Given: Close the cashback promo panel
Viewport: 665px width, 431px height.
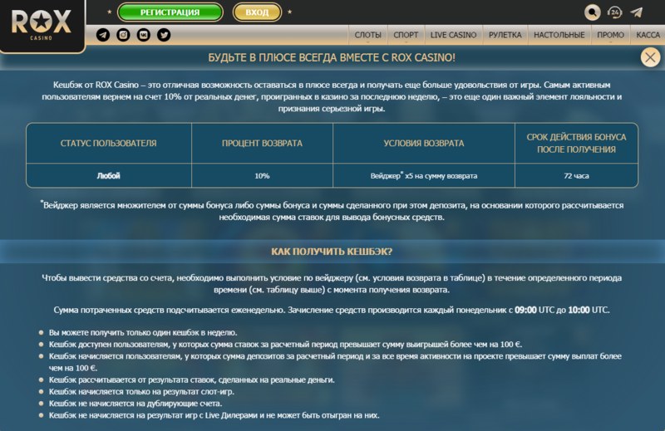Looking at the screenshot, I should (x=650, y=57).
